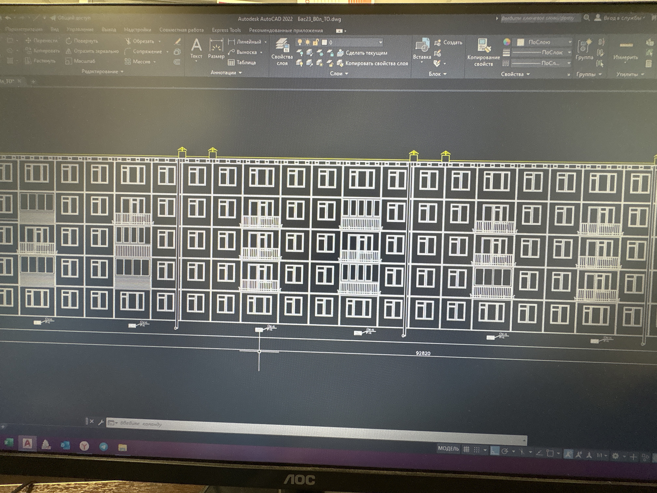Click Сделать текущим layer button

[x=362, y=53]
